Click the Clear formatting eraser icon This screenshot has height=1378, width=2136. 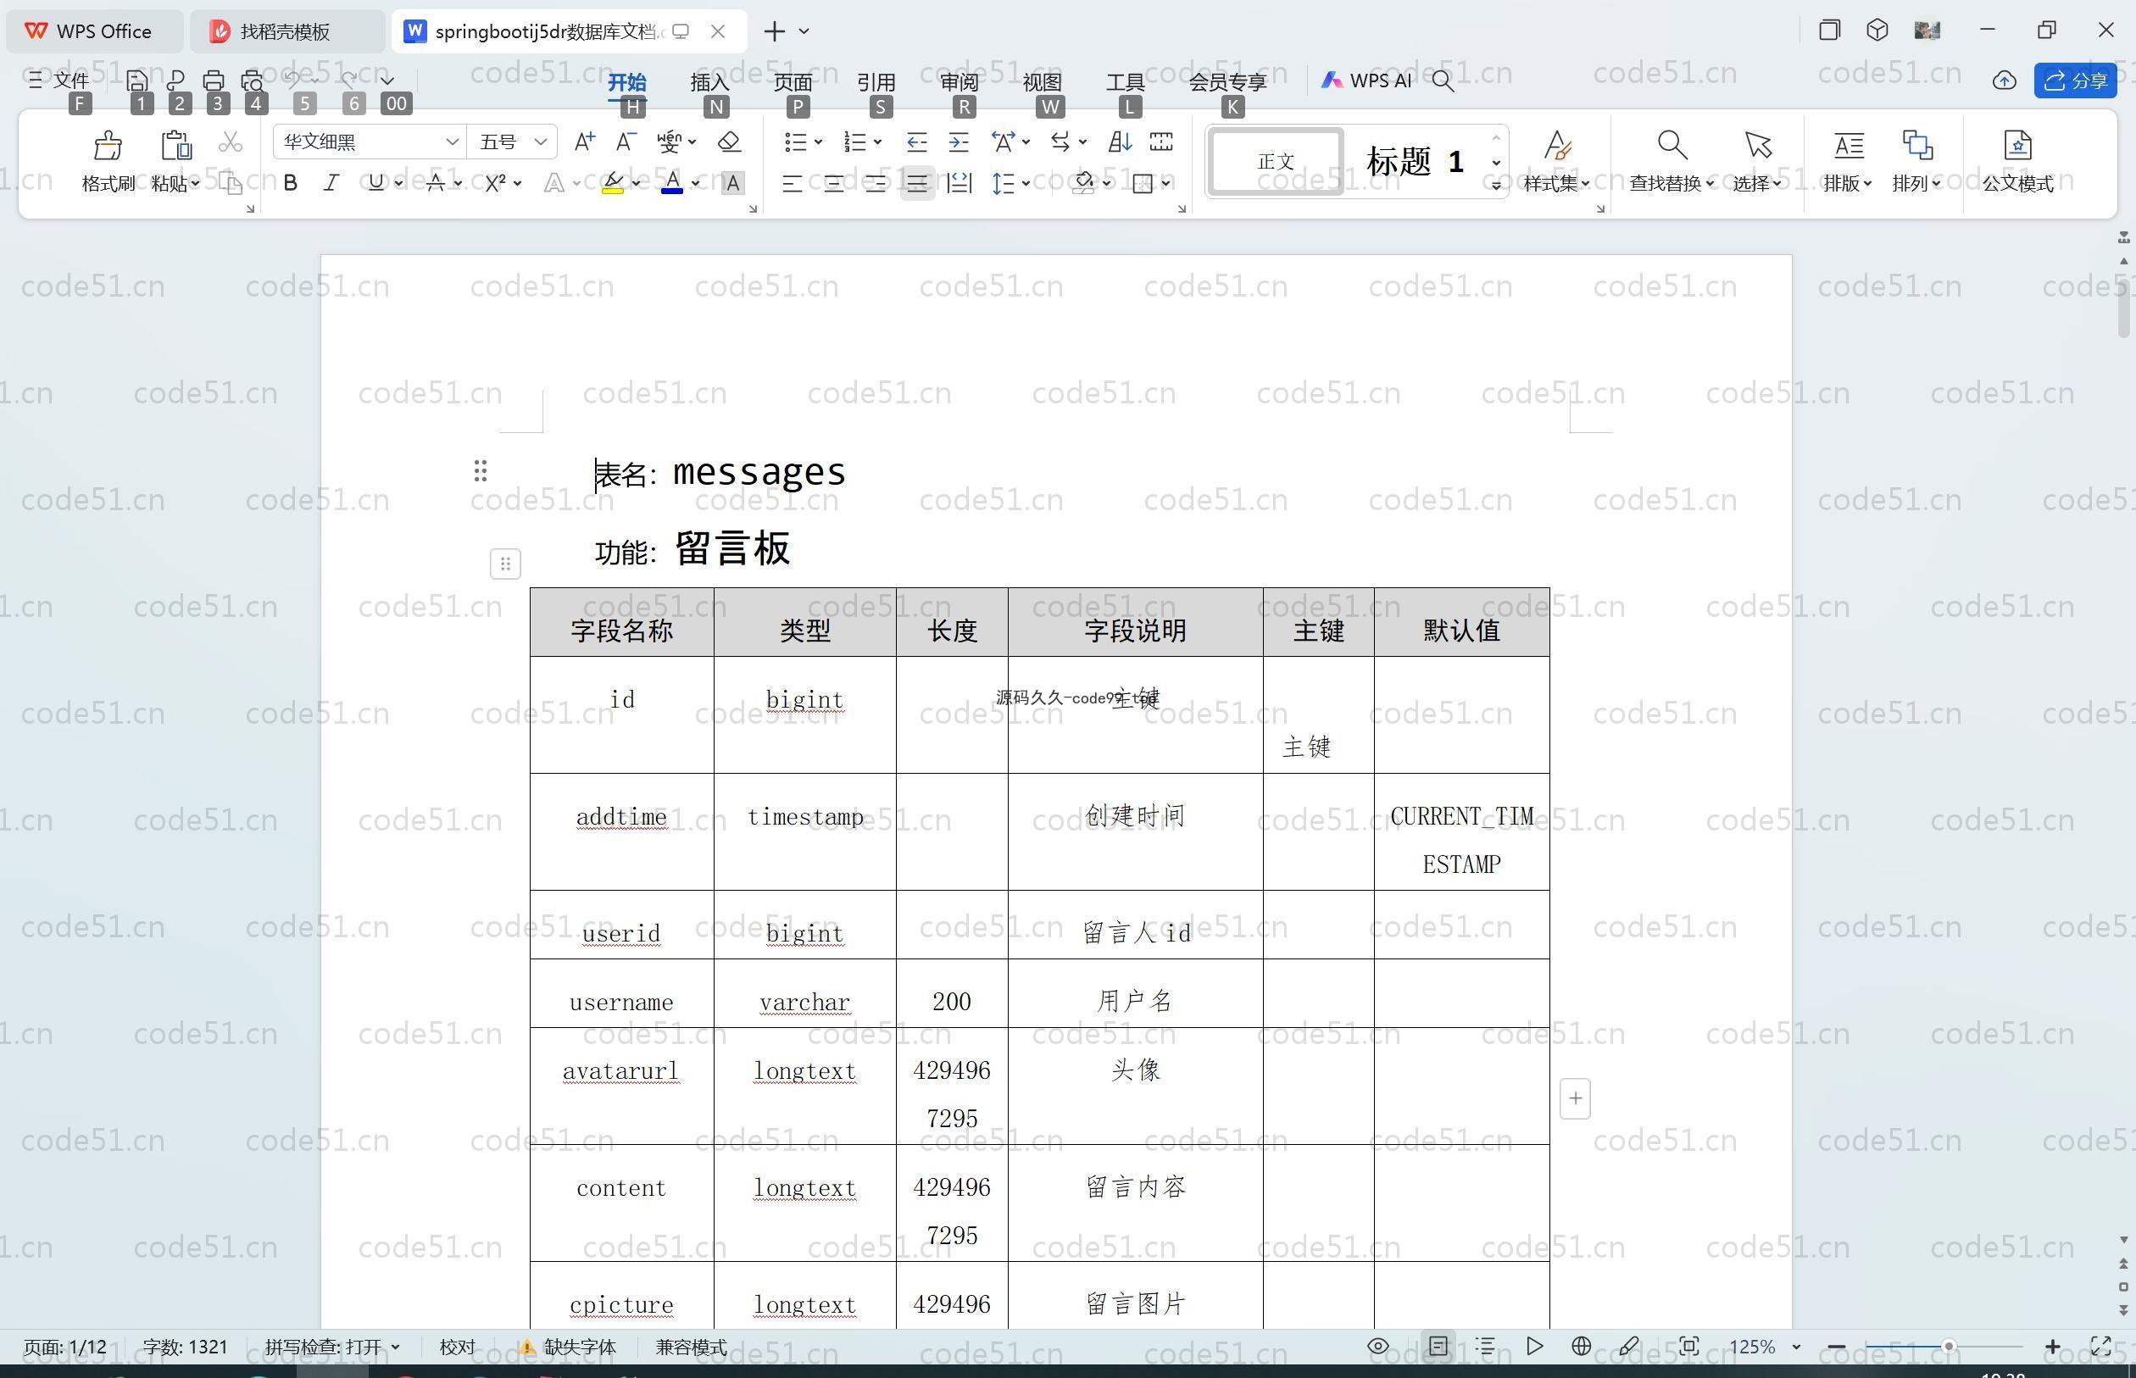pyautogui.click(x=729, y=142)
